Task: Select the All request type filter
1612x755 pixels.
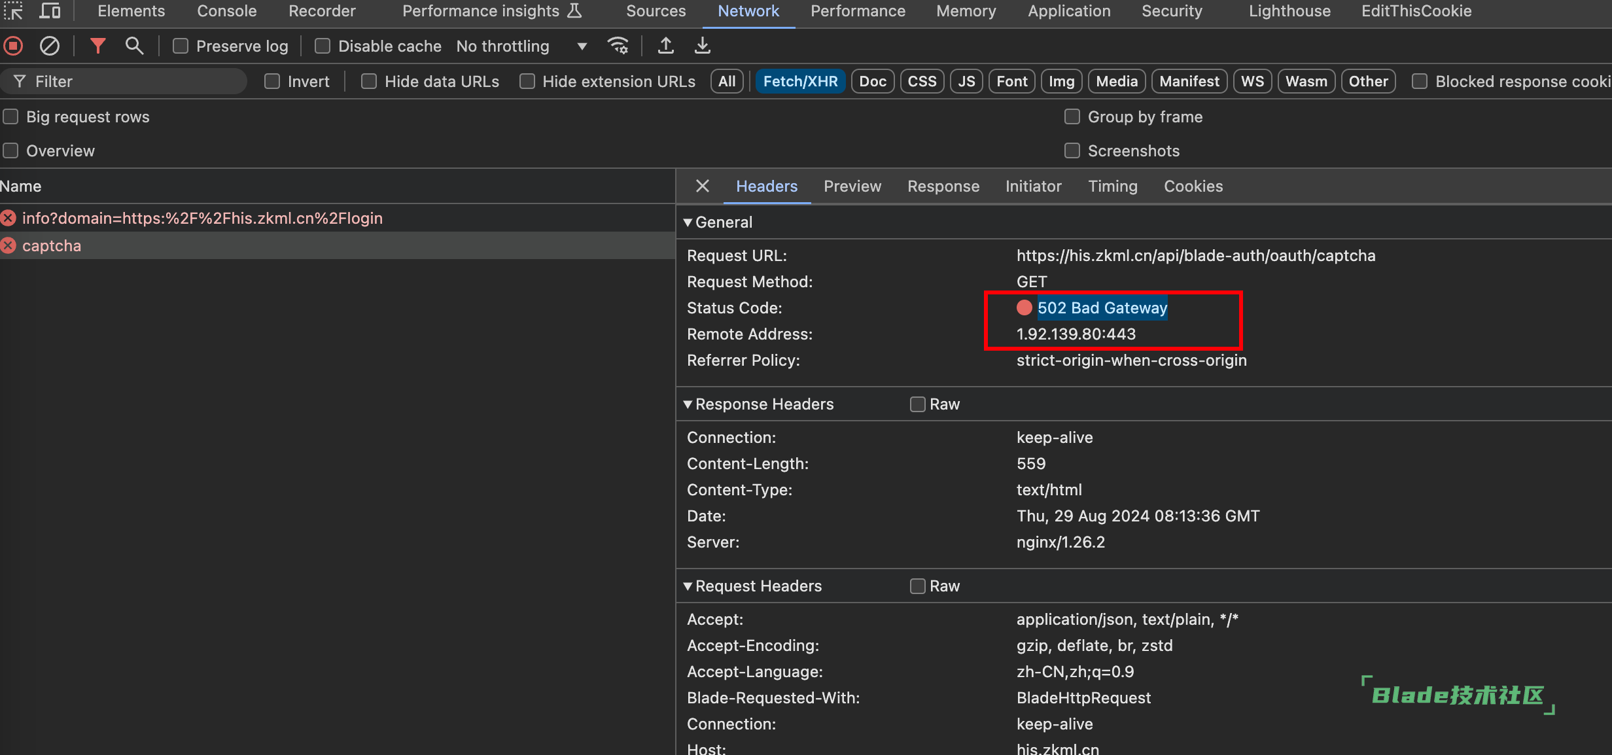Action: point(727,82)
